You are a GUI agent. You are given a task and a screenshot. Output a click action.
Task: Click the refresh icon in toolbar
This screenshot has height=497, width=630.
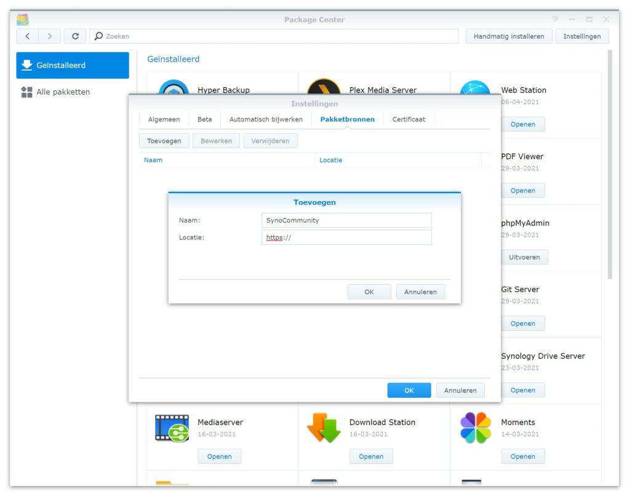point(75,36)
